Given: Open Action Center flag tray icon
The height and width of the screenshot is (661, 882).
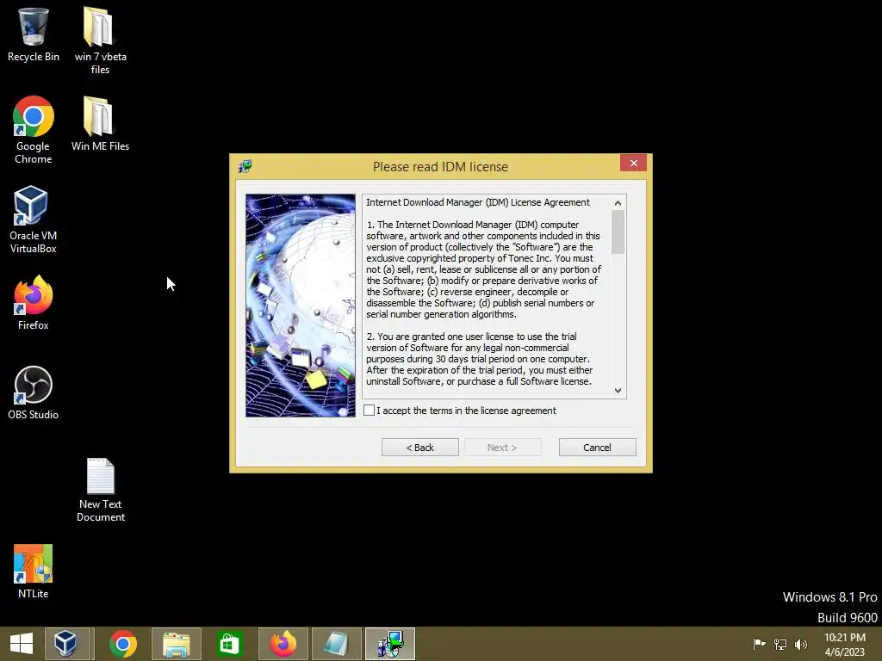Looking at the screenshot, I should pos(759,644).
